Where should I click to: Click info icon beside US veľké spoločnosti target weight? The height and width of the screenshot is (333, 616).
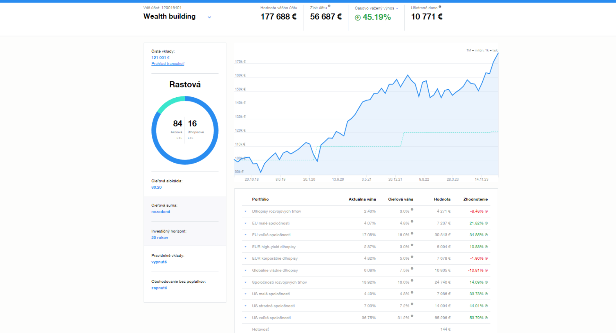tap(412, 316)
